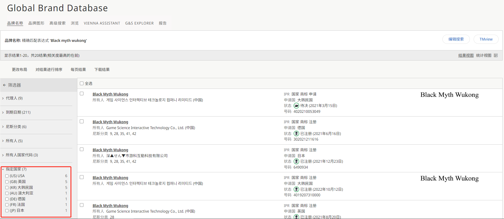Open the Black Myth Wukong link for 德国

point(110,122)
